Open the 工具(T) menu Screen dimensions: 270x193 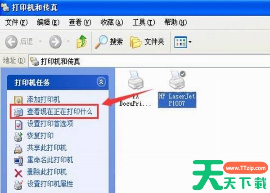[144, 22]
